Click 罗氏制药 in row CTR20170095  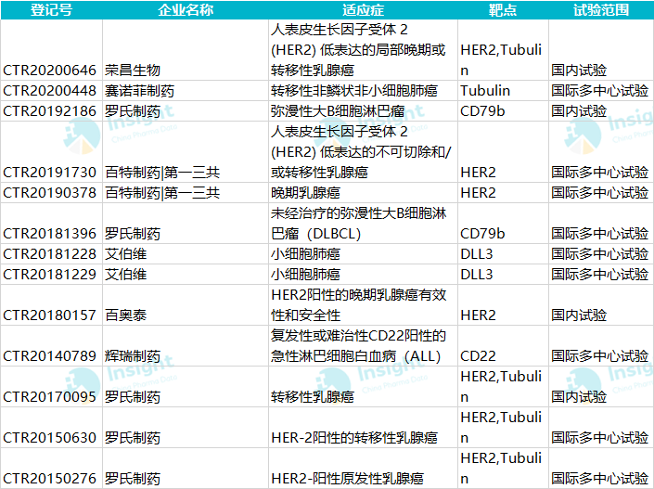click(x=133, y=397)
